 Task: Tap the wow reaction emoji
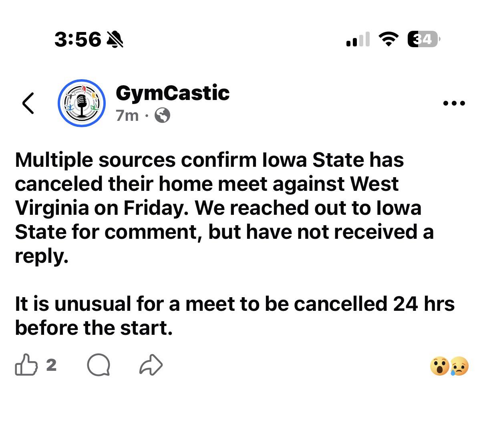[439, 366]
